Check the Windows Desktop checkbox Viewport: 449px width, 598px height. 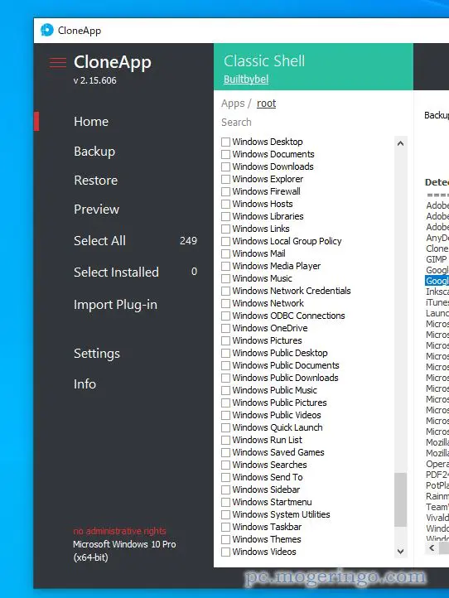coord(226,142)
